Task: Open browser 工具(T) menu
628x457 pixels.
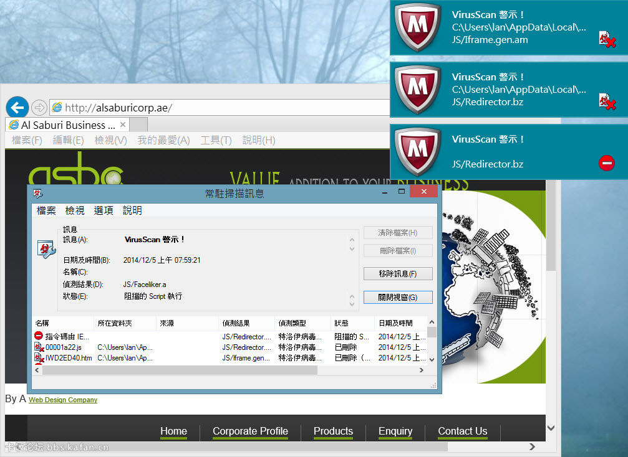Action: (216, 140)
